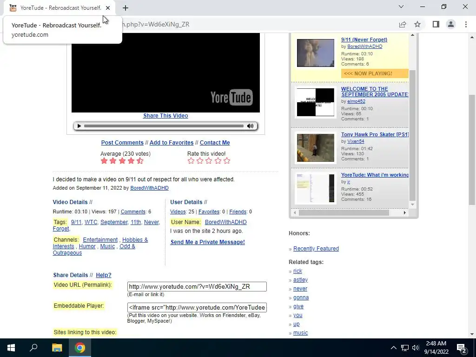Viewport: 476px width, 357px height.
Task: Open taskbar search magnifier
Action: tap(33, 348)
